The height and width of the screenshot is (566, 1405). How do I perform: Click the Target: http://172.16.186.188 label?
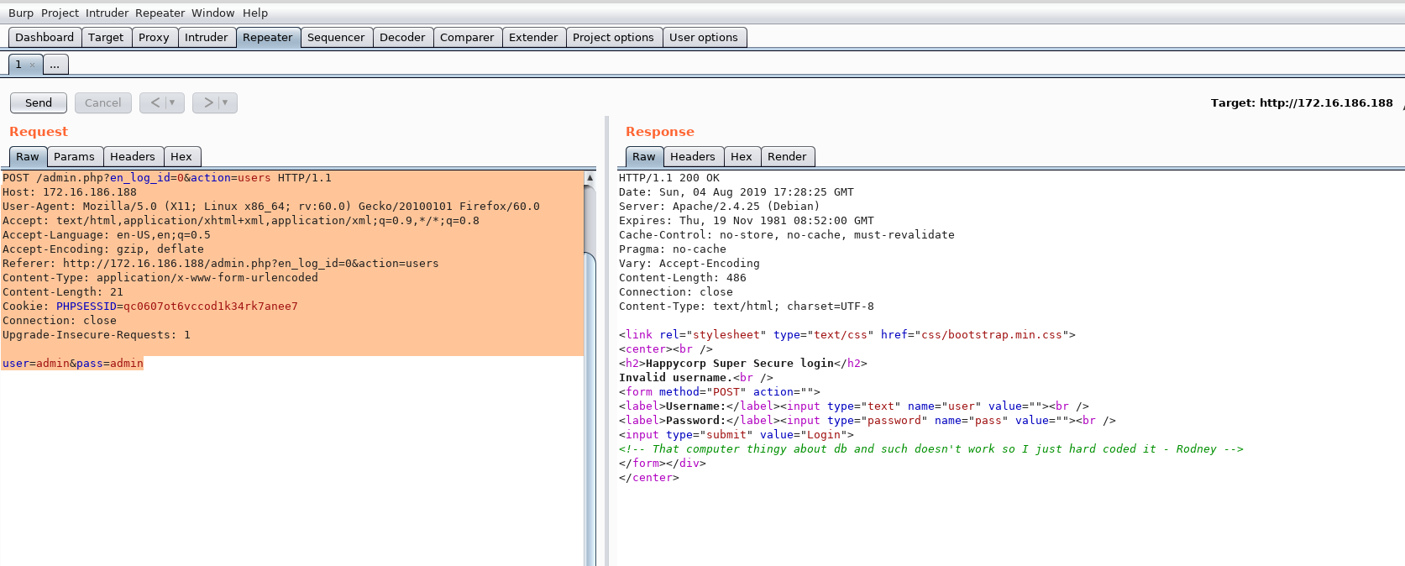point(1302,102)
